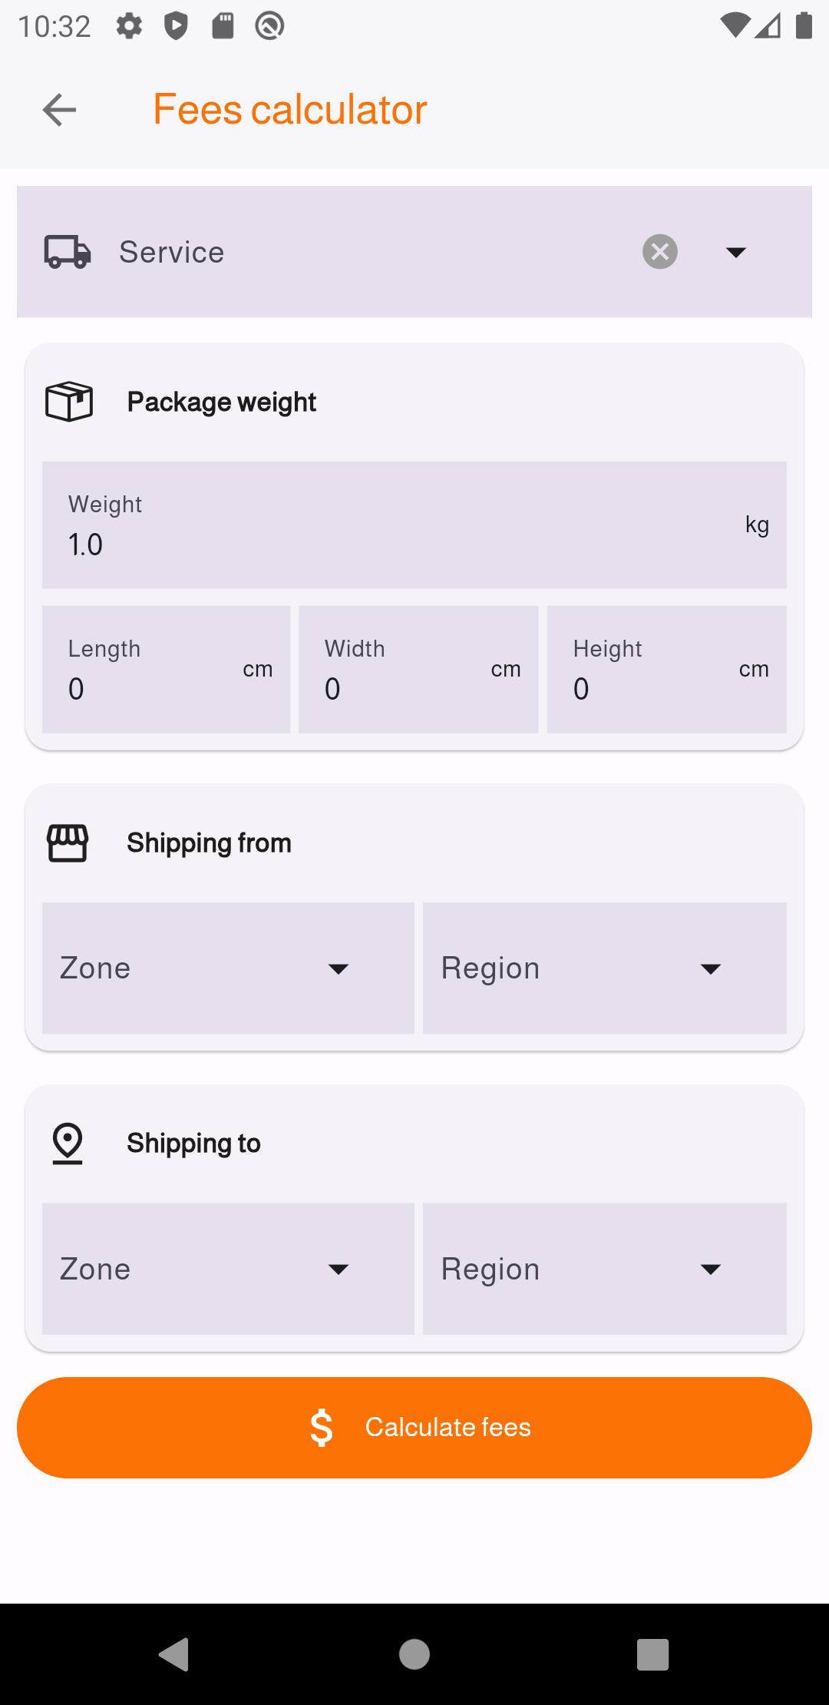Image resolution: width=829 pixels, height=1705 pixels.
Task: Tap Android home navigation button
Action: pos(414,1654)
